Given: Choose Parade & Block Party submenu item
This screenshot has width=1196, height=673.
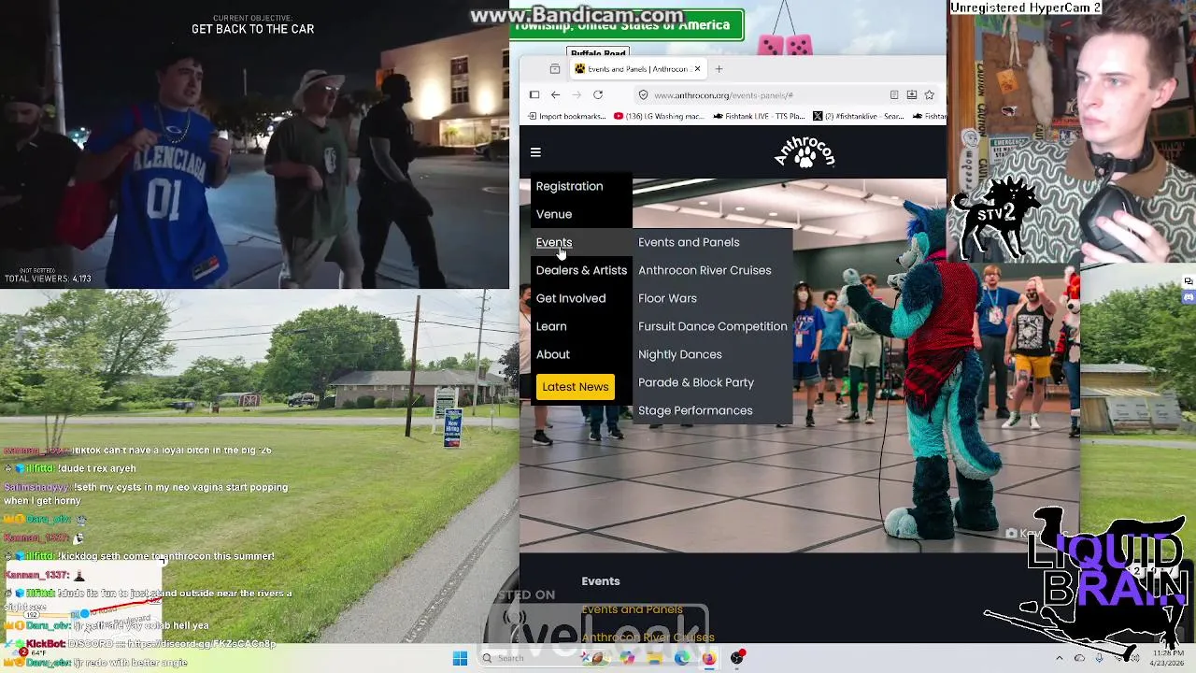Looking at the screenshot, I should (696, 382).
